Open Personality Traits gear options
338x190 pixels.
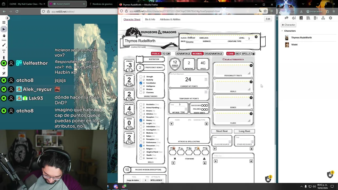251,65
